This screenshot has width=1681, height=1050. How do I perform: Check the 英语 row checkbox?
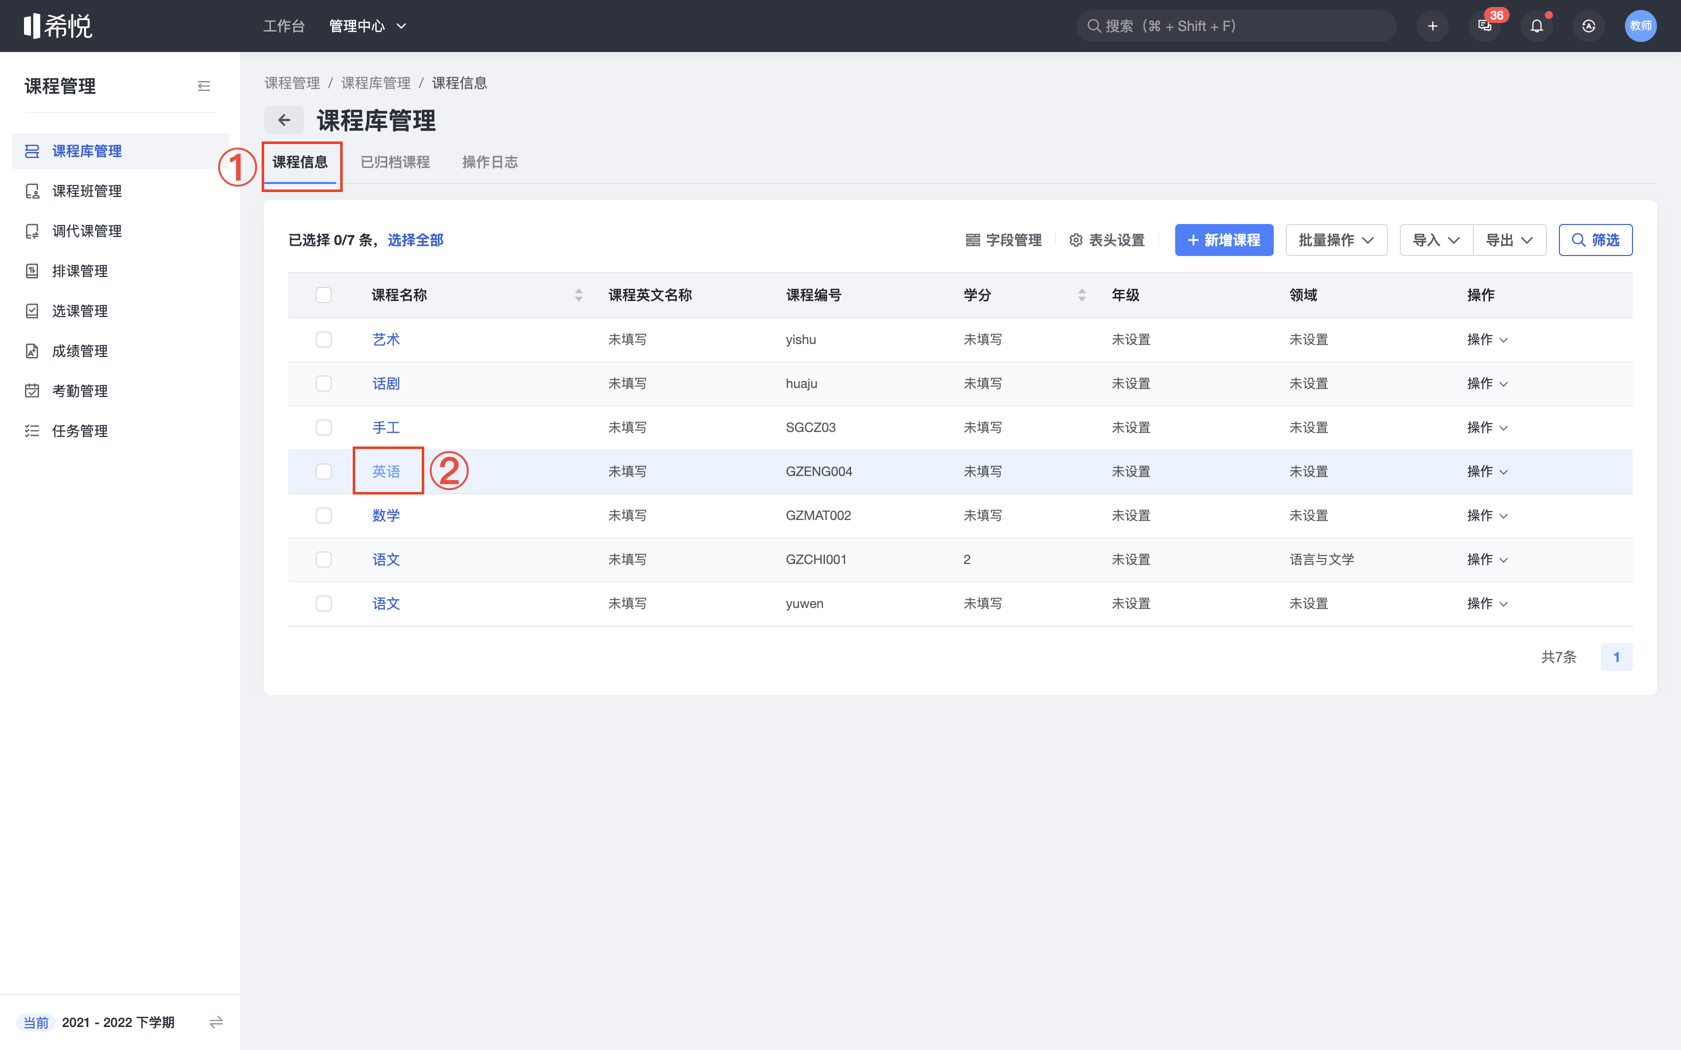coord(324,471)
